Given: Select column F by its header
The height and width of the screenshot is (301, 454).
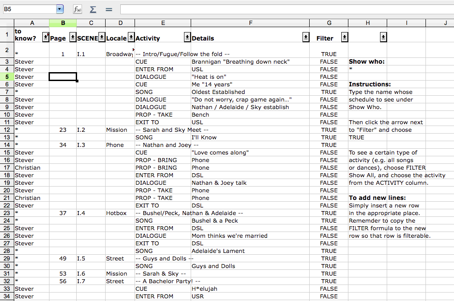Looking at the screenshot, I should 250,23.
